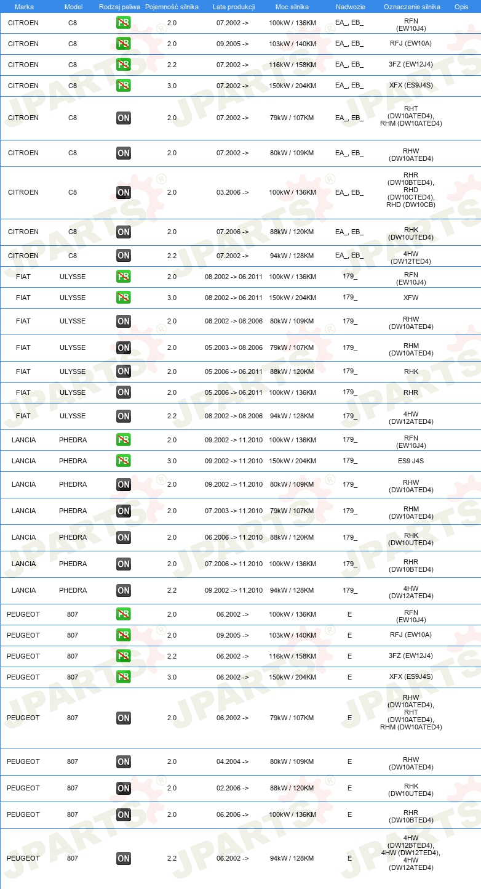Screen dimensions: 481x889
Task: Click 150kW / 204KM in Lancia Phedra row
Action: [x=293, y=461]
